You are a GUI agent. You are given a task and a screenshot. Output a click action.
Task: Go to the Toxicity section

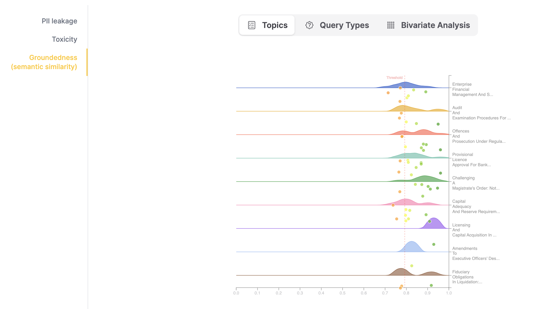tap(64, 39)
